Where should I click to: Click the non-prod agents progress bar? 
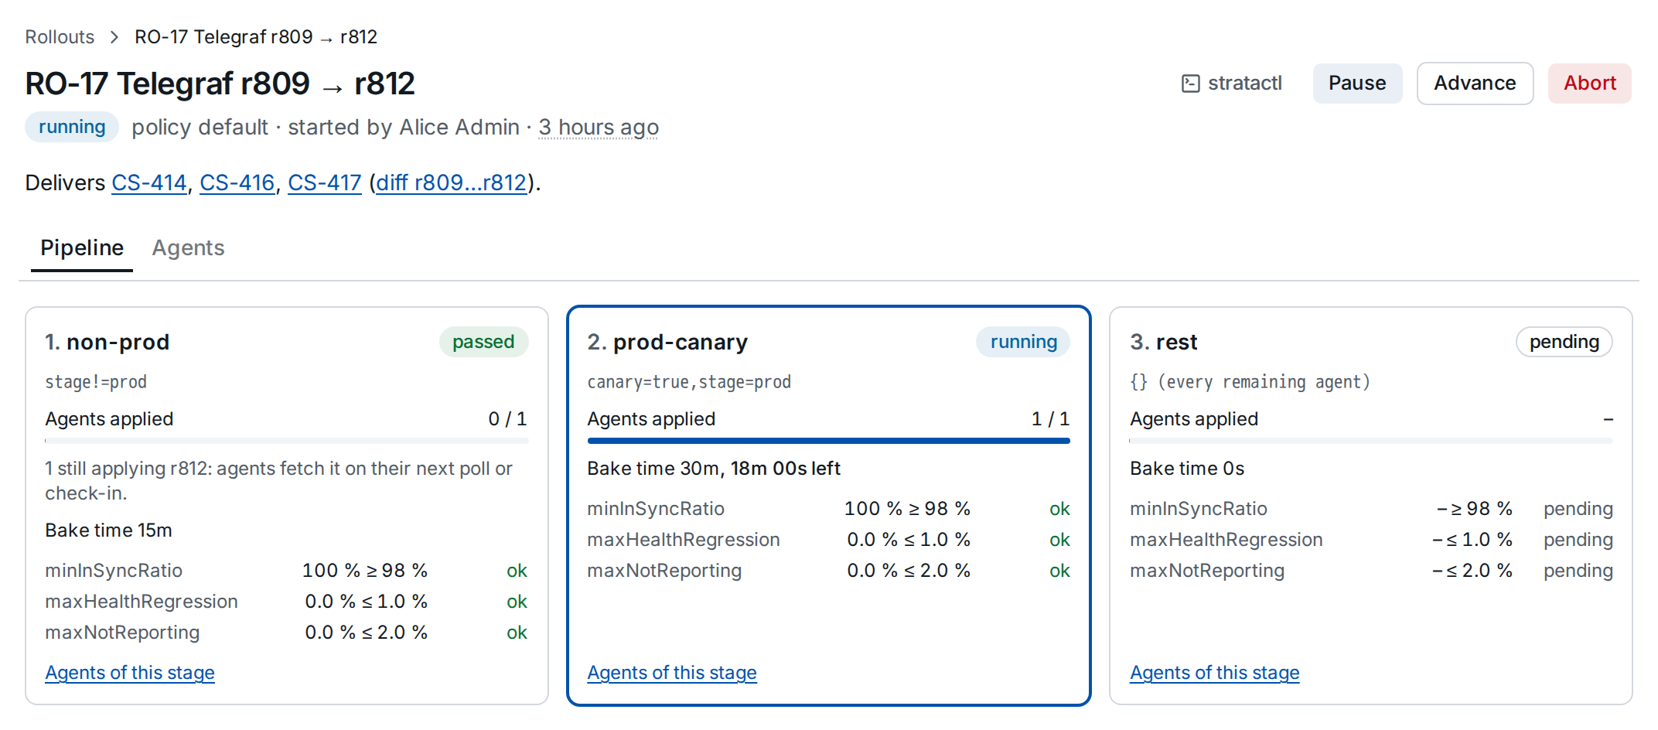tap(287, 441)
